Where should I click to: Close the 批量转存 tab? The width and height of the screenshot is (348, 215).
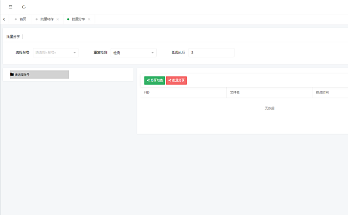(x=57, y=19)
